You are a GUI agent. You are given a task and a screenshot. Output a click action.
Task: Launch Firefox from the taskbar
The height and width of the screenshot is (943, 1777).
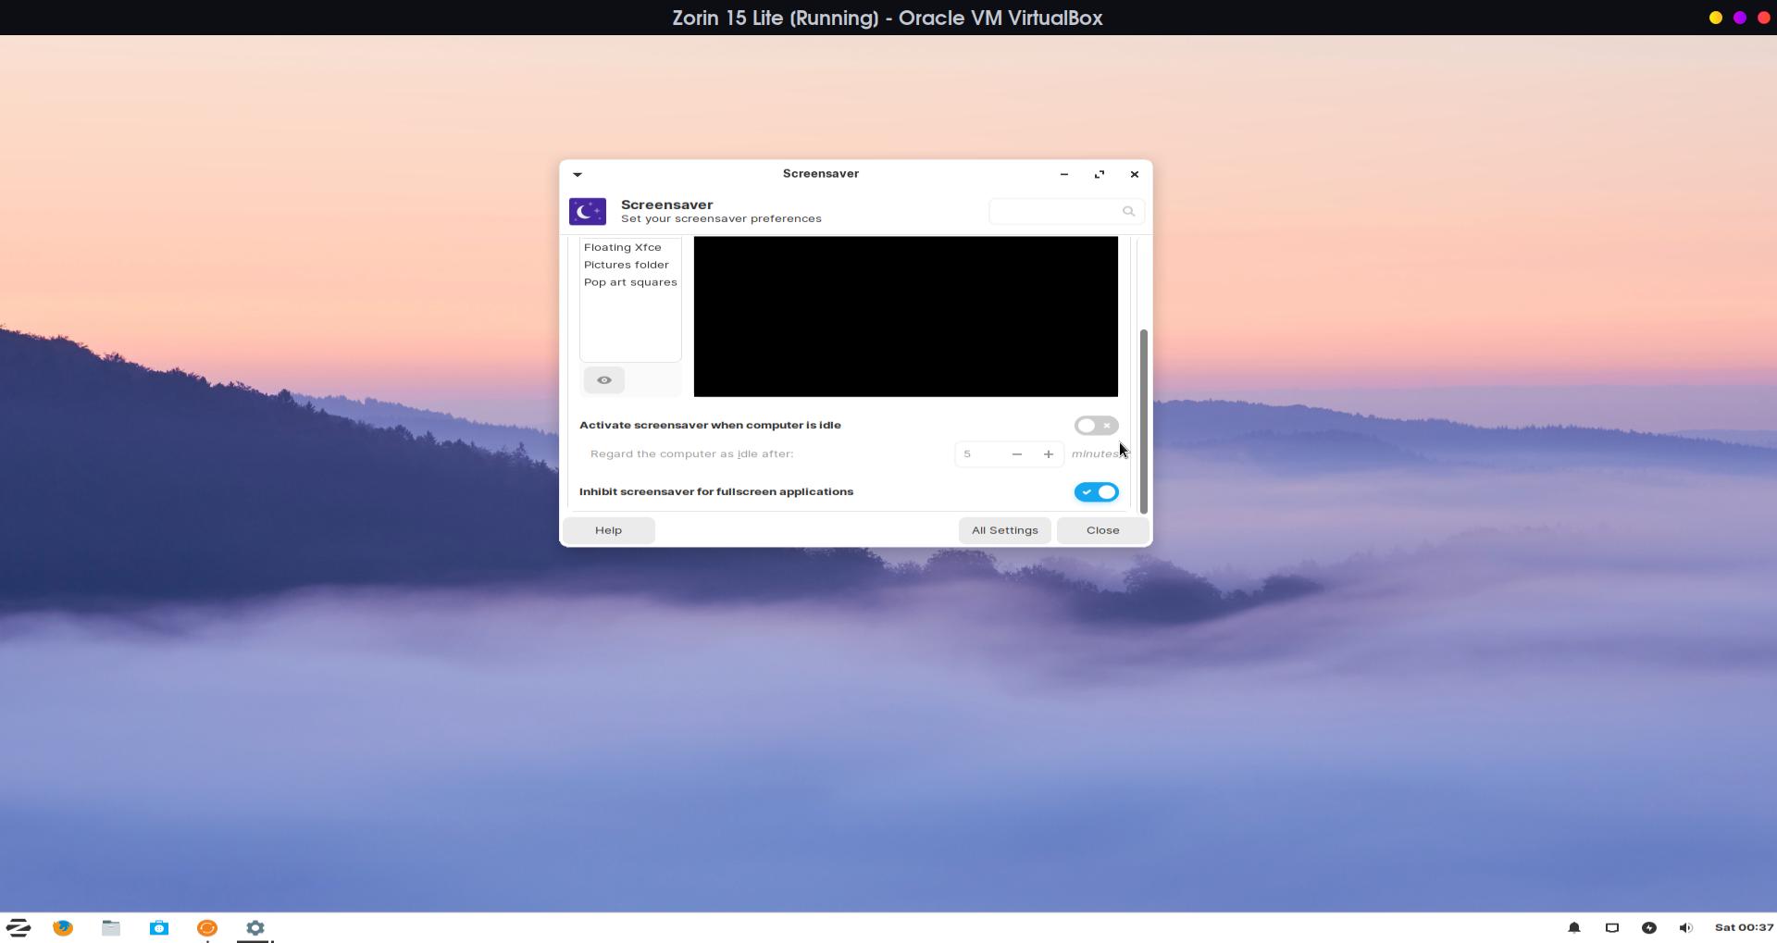point(63,927)
